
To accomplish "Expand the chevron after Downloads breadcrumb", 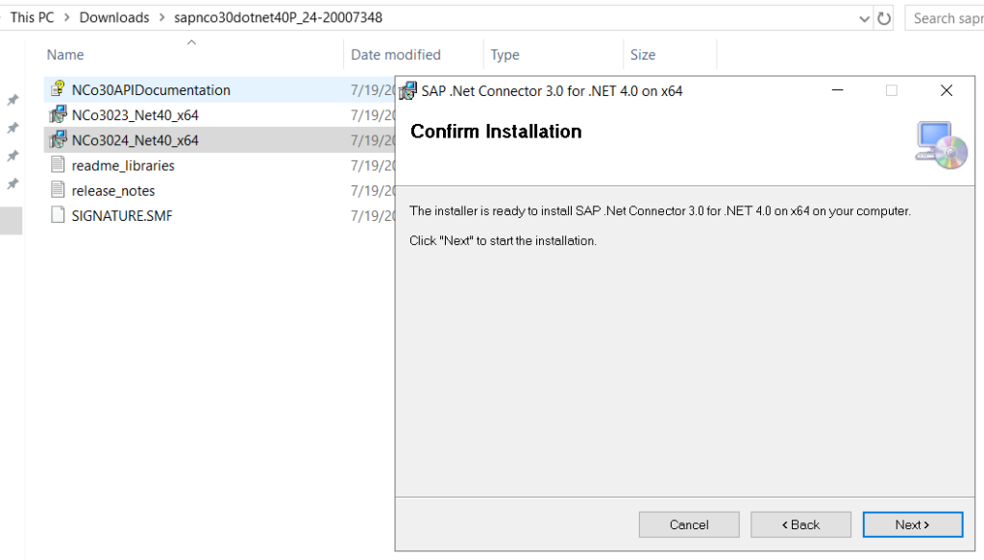I will pos(161,17).
